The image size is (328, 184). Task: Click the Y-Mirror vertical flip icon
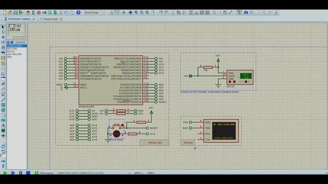(x=3, y=166)
